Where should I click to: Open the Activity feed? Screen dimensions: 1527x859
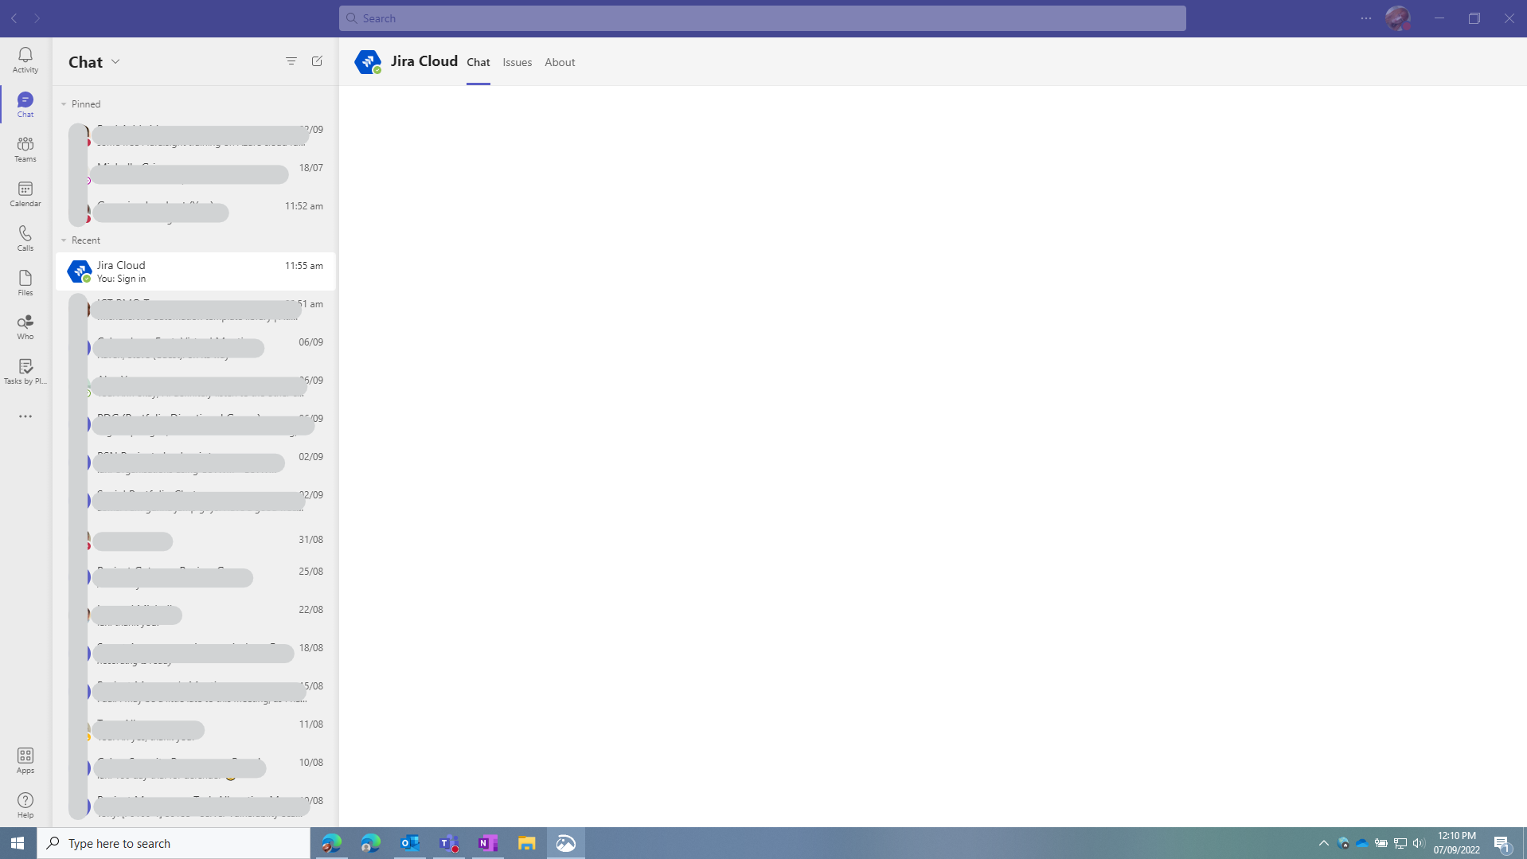click(x=25, y=60)
